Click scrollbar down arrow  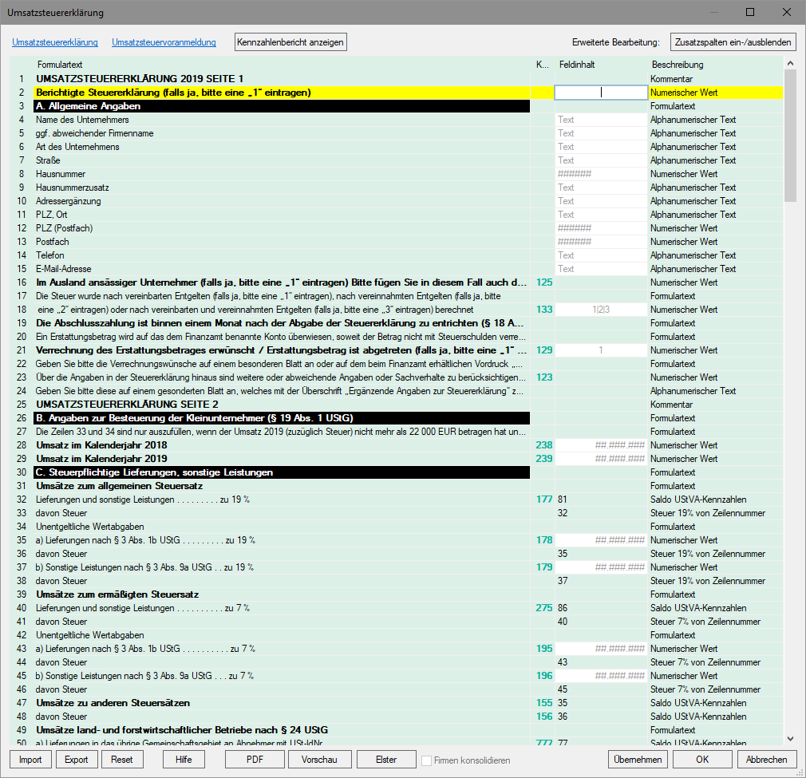pos(790,739)
